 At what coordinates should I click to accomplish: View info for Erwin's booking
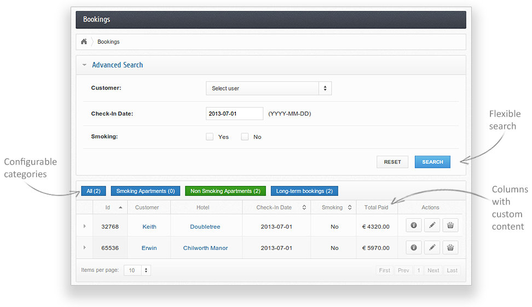(413, 248)
